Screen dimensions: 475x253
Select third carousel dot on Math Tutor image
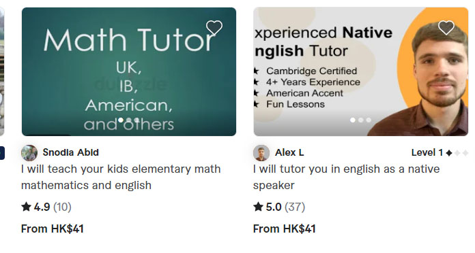[136, 120]
